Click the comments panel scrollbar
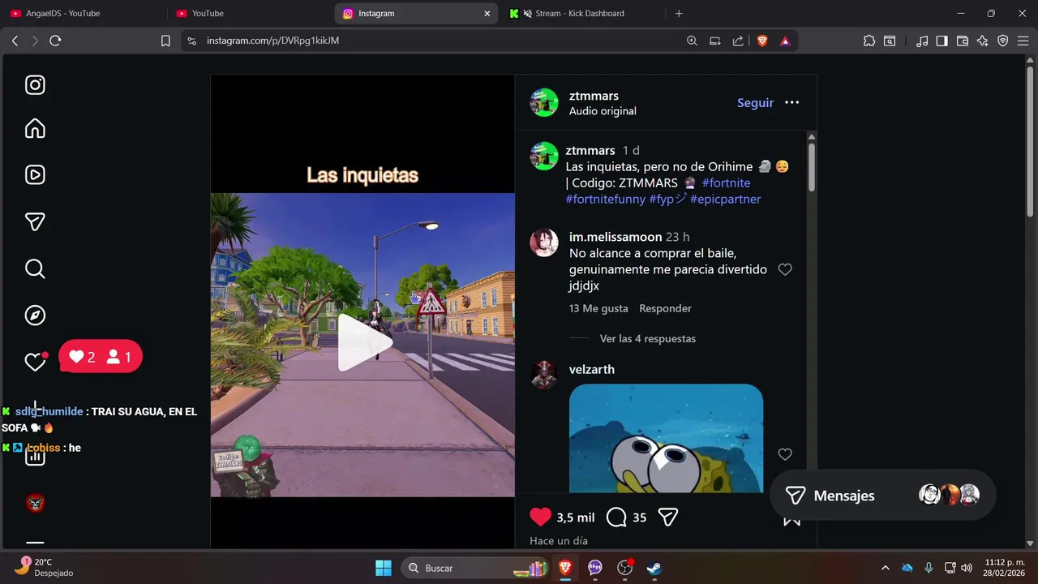The height and width of the screenshot is (584, 1038). 812,166
